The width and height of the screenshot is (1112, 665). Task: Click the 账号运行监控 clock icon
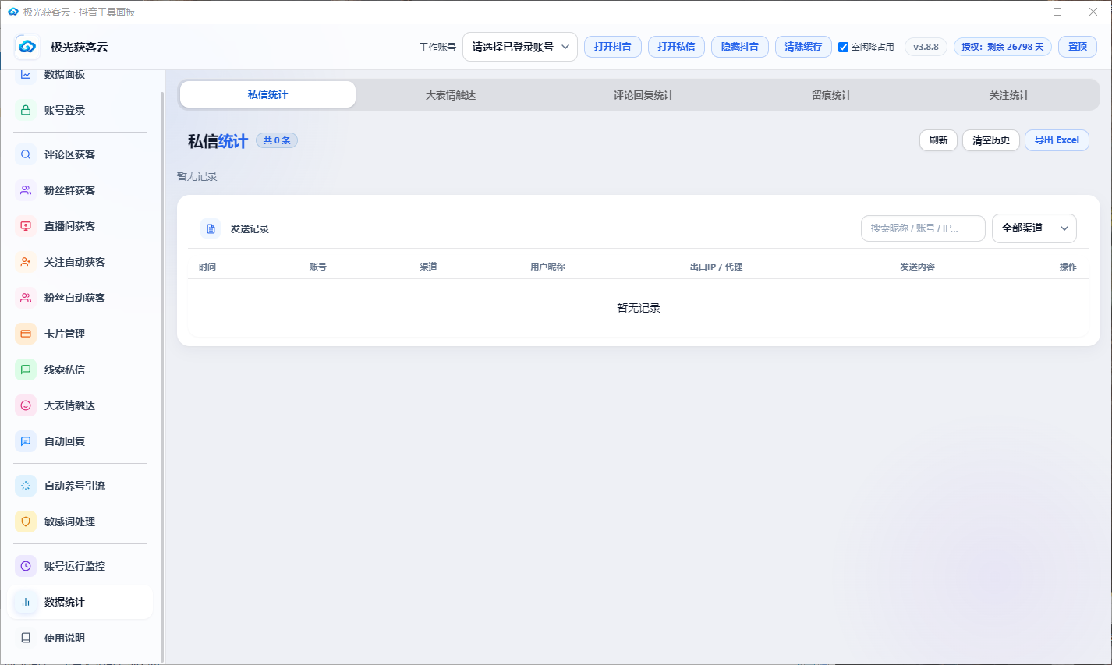[x=26, y=566]
